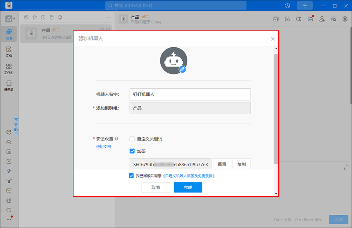The width and height of the screenshot is (352, 228).
Task: Open the organization switcher icon
Action: (9, 19)
